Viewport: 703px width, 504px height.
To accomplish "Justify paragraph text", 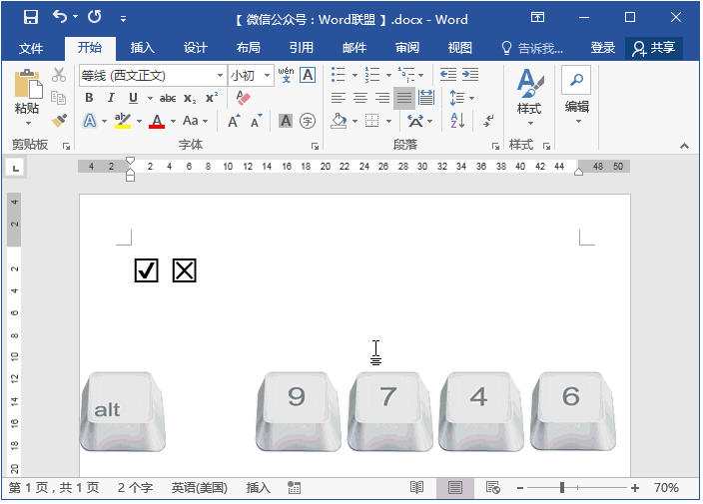I will point(404,98).
